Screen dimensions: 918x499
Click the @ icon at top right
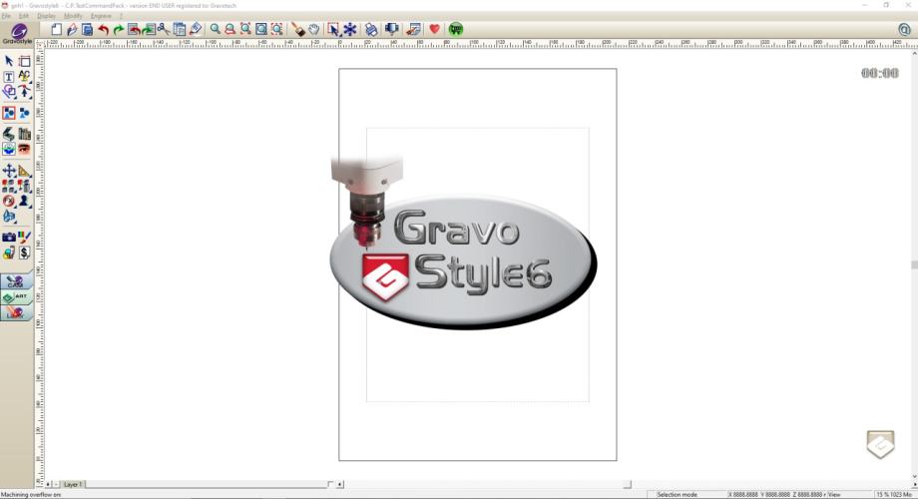(904, 29)
